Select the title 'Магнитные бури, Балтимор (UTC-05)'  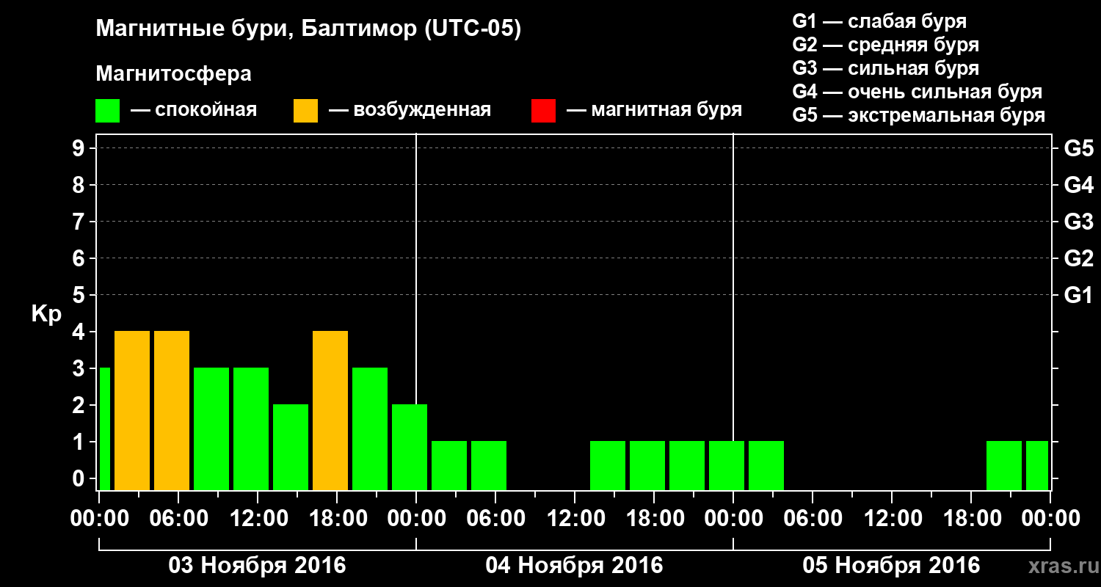[x=308, y=30]
